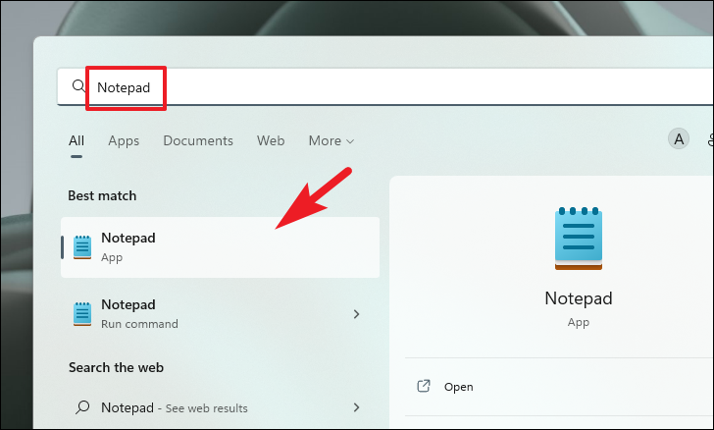Click the account avatar letter A
The image size is (714, 430).
[679, 139]
